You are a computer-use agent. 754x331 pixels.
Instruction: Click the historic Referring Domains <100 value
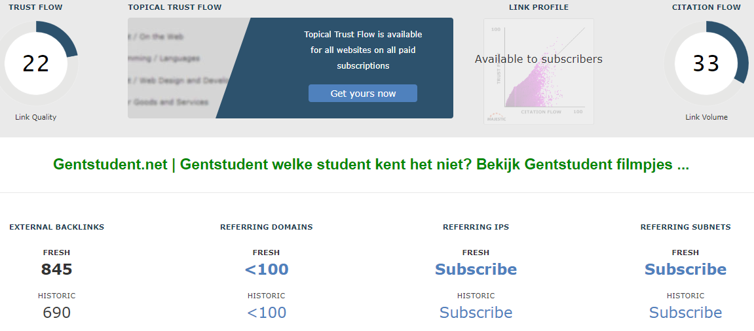[x=267, y=312]
